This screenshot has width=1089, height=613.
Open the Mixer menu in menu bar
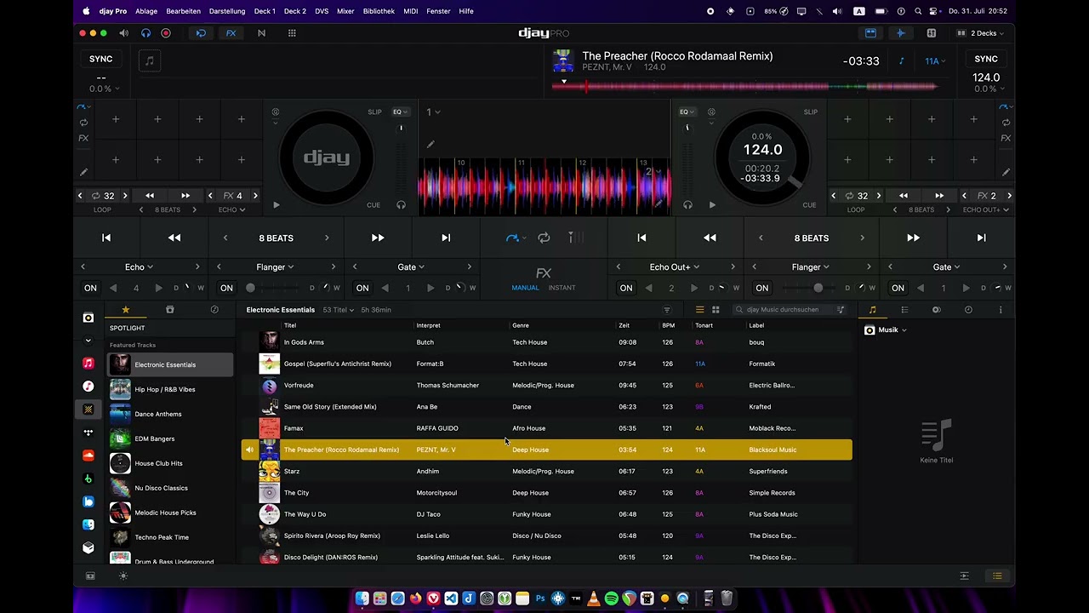click(x=345, y=11)
